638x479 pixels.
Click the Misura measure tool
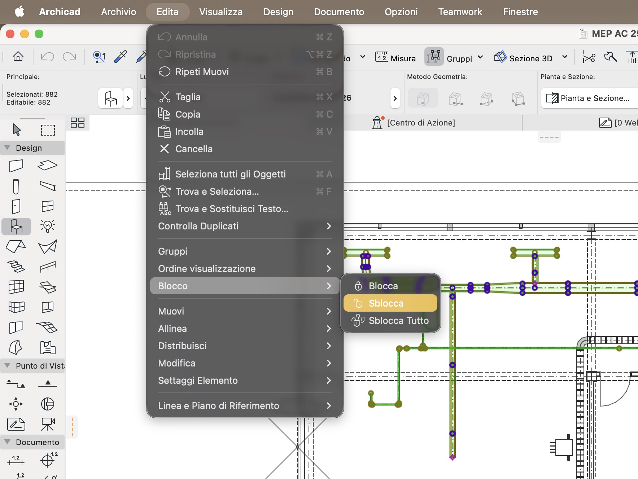pos(396,58)
